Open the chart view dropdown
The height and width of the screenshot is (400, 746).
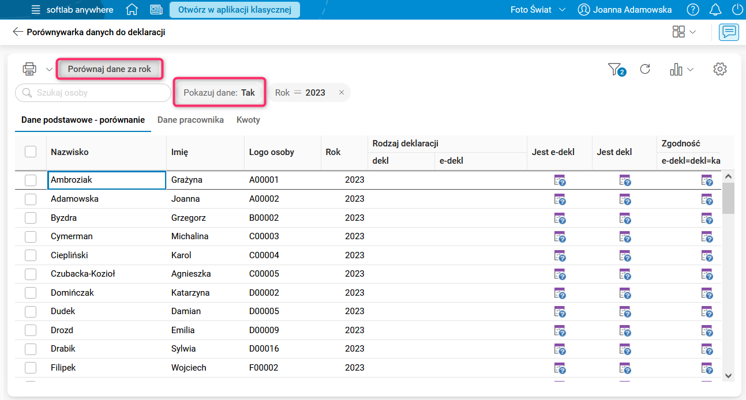click(x=681, y=69)
